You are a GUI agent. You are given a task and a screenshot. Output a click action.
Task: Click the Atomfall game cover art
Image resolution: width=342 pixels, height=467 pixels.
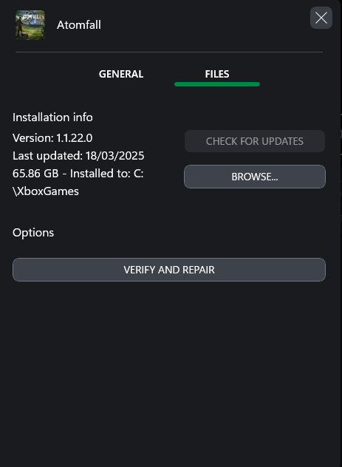click(30, 25)
